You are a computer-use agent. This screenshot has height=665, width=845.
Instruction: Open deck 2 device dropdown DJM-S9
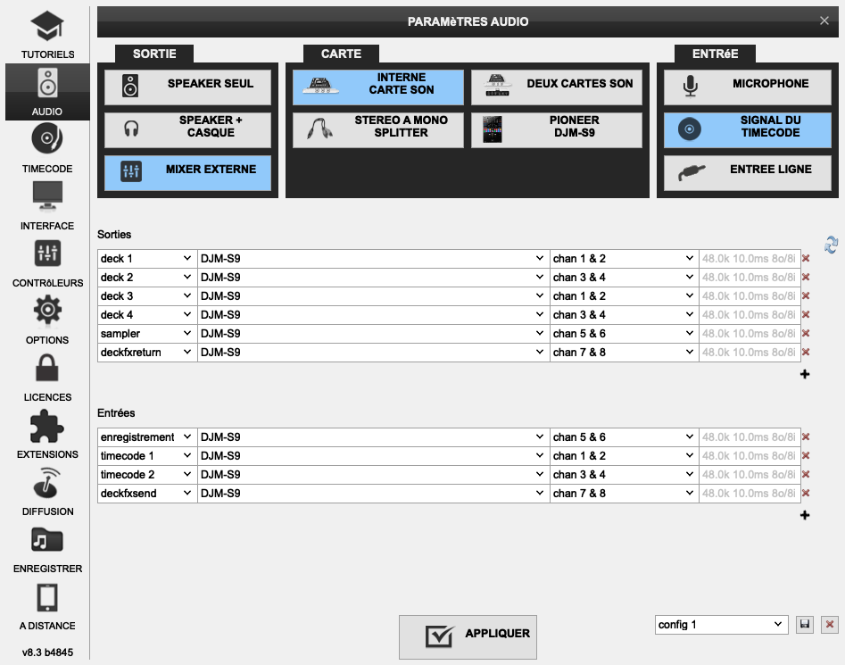tap(374, 277)
